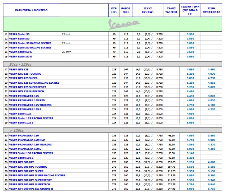Open VESPA Sprint 125 in row 27
226x195 pixels.
[20, 114]
